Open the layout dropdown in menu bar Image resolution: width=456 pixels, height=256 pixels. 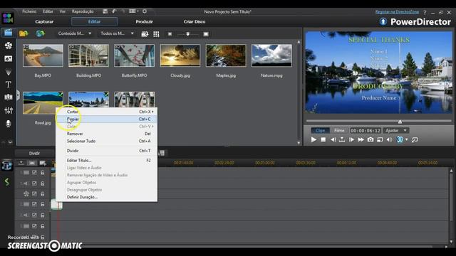point(133,11)
